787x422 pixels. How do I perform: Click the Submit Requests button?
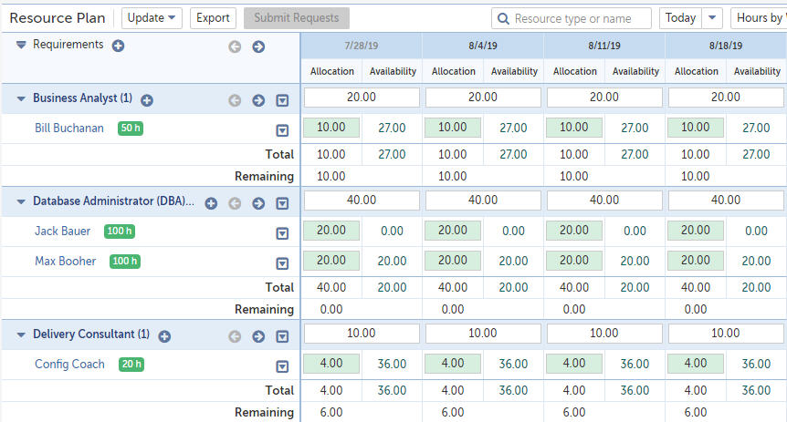[x=297, y=18]
